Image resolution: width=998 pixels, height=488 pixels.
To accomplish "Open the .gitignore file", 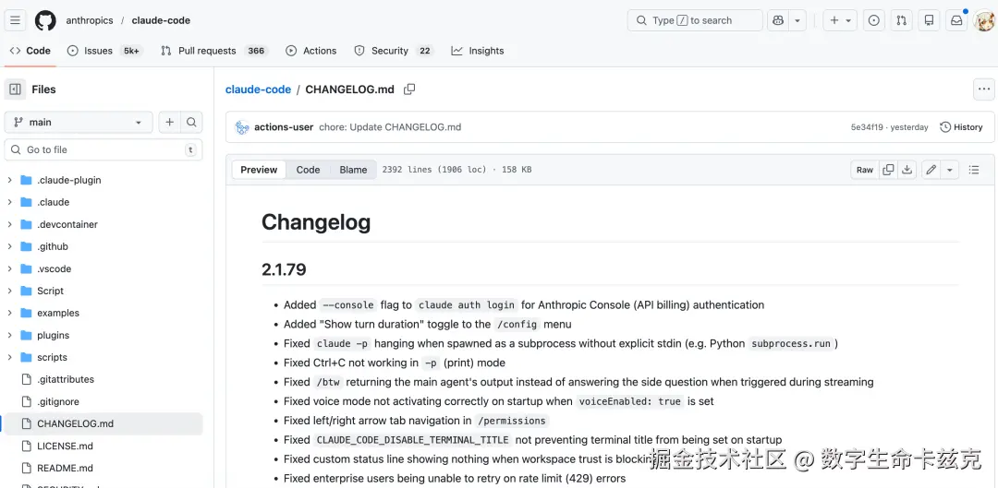I will [103, 401].
